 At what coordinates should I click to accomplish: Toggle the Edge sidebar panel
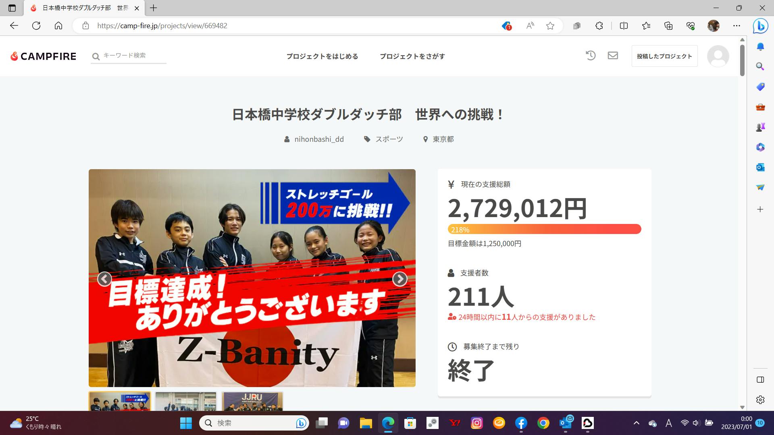click(x=760, y=379)
